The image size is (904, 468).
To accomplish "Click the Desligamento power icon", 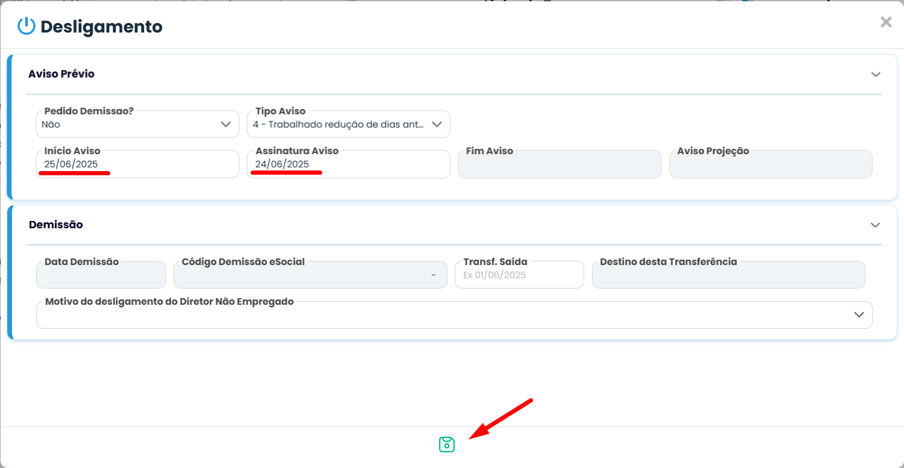I will point(26,27).
